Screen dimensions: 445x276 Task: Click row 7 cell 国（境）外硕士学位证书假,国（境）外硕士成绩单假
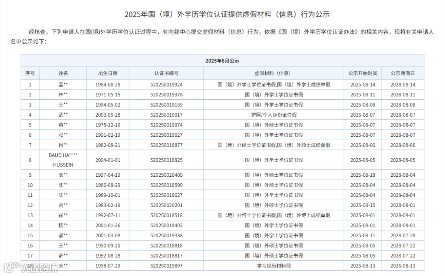[x=274, y=145]
